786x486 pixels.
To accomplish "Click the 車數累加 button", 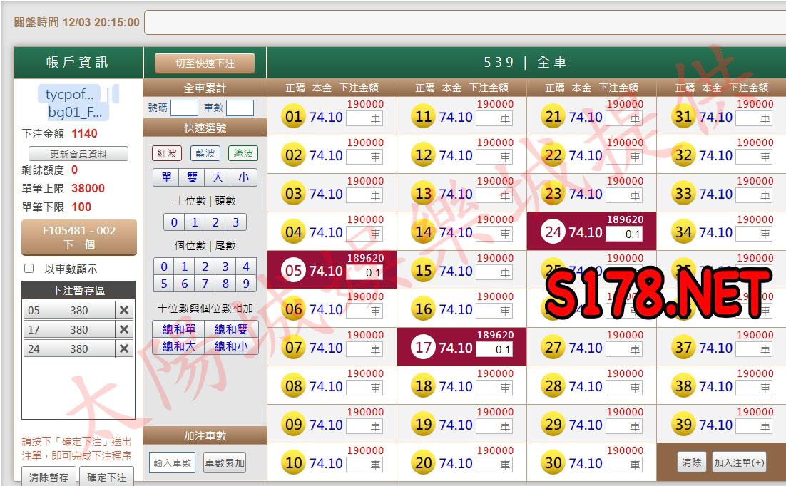I will point(225,463).
